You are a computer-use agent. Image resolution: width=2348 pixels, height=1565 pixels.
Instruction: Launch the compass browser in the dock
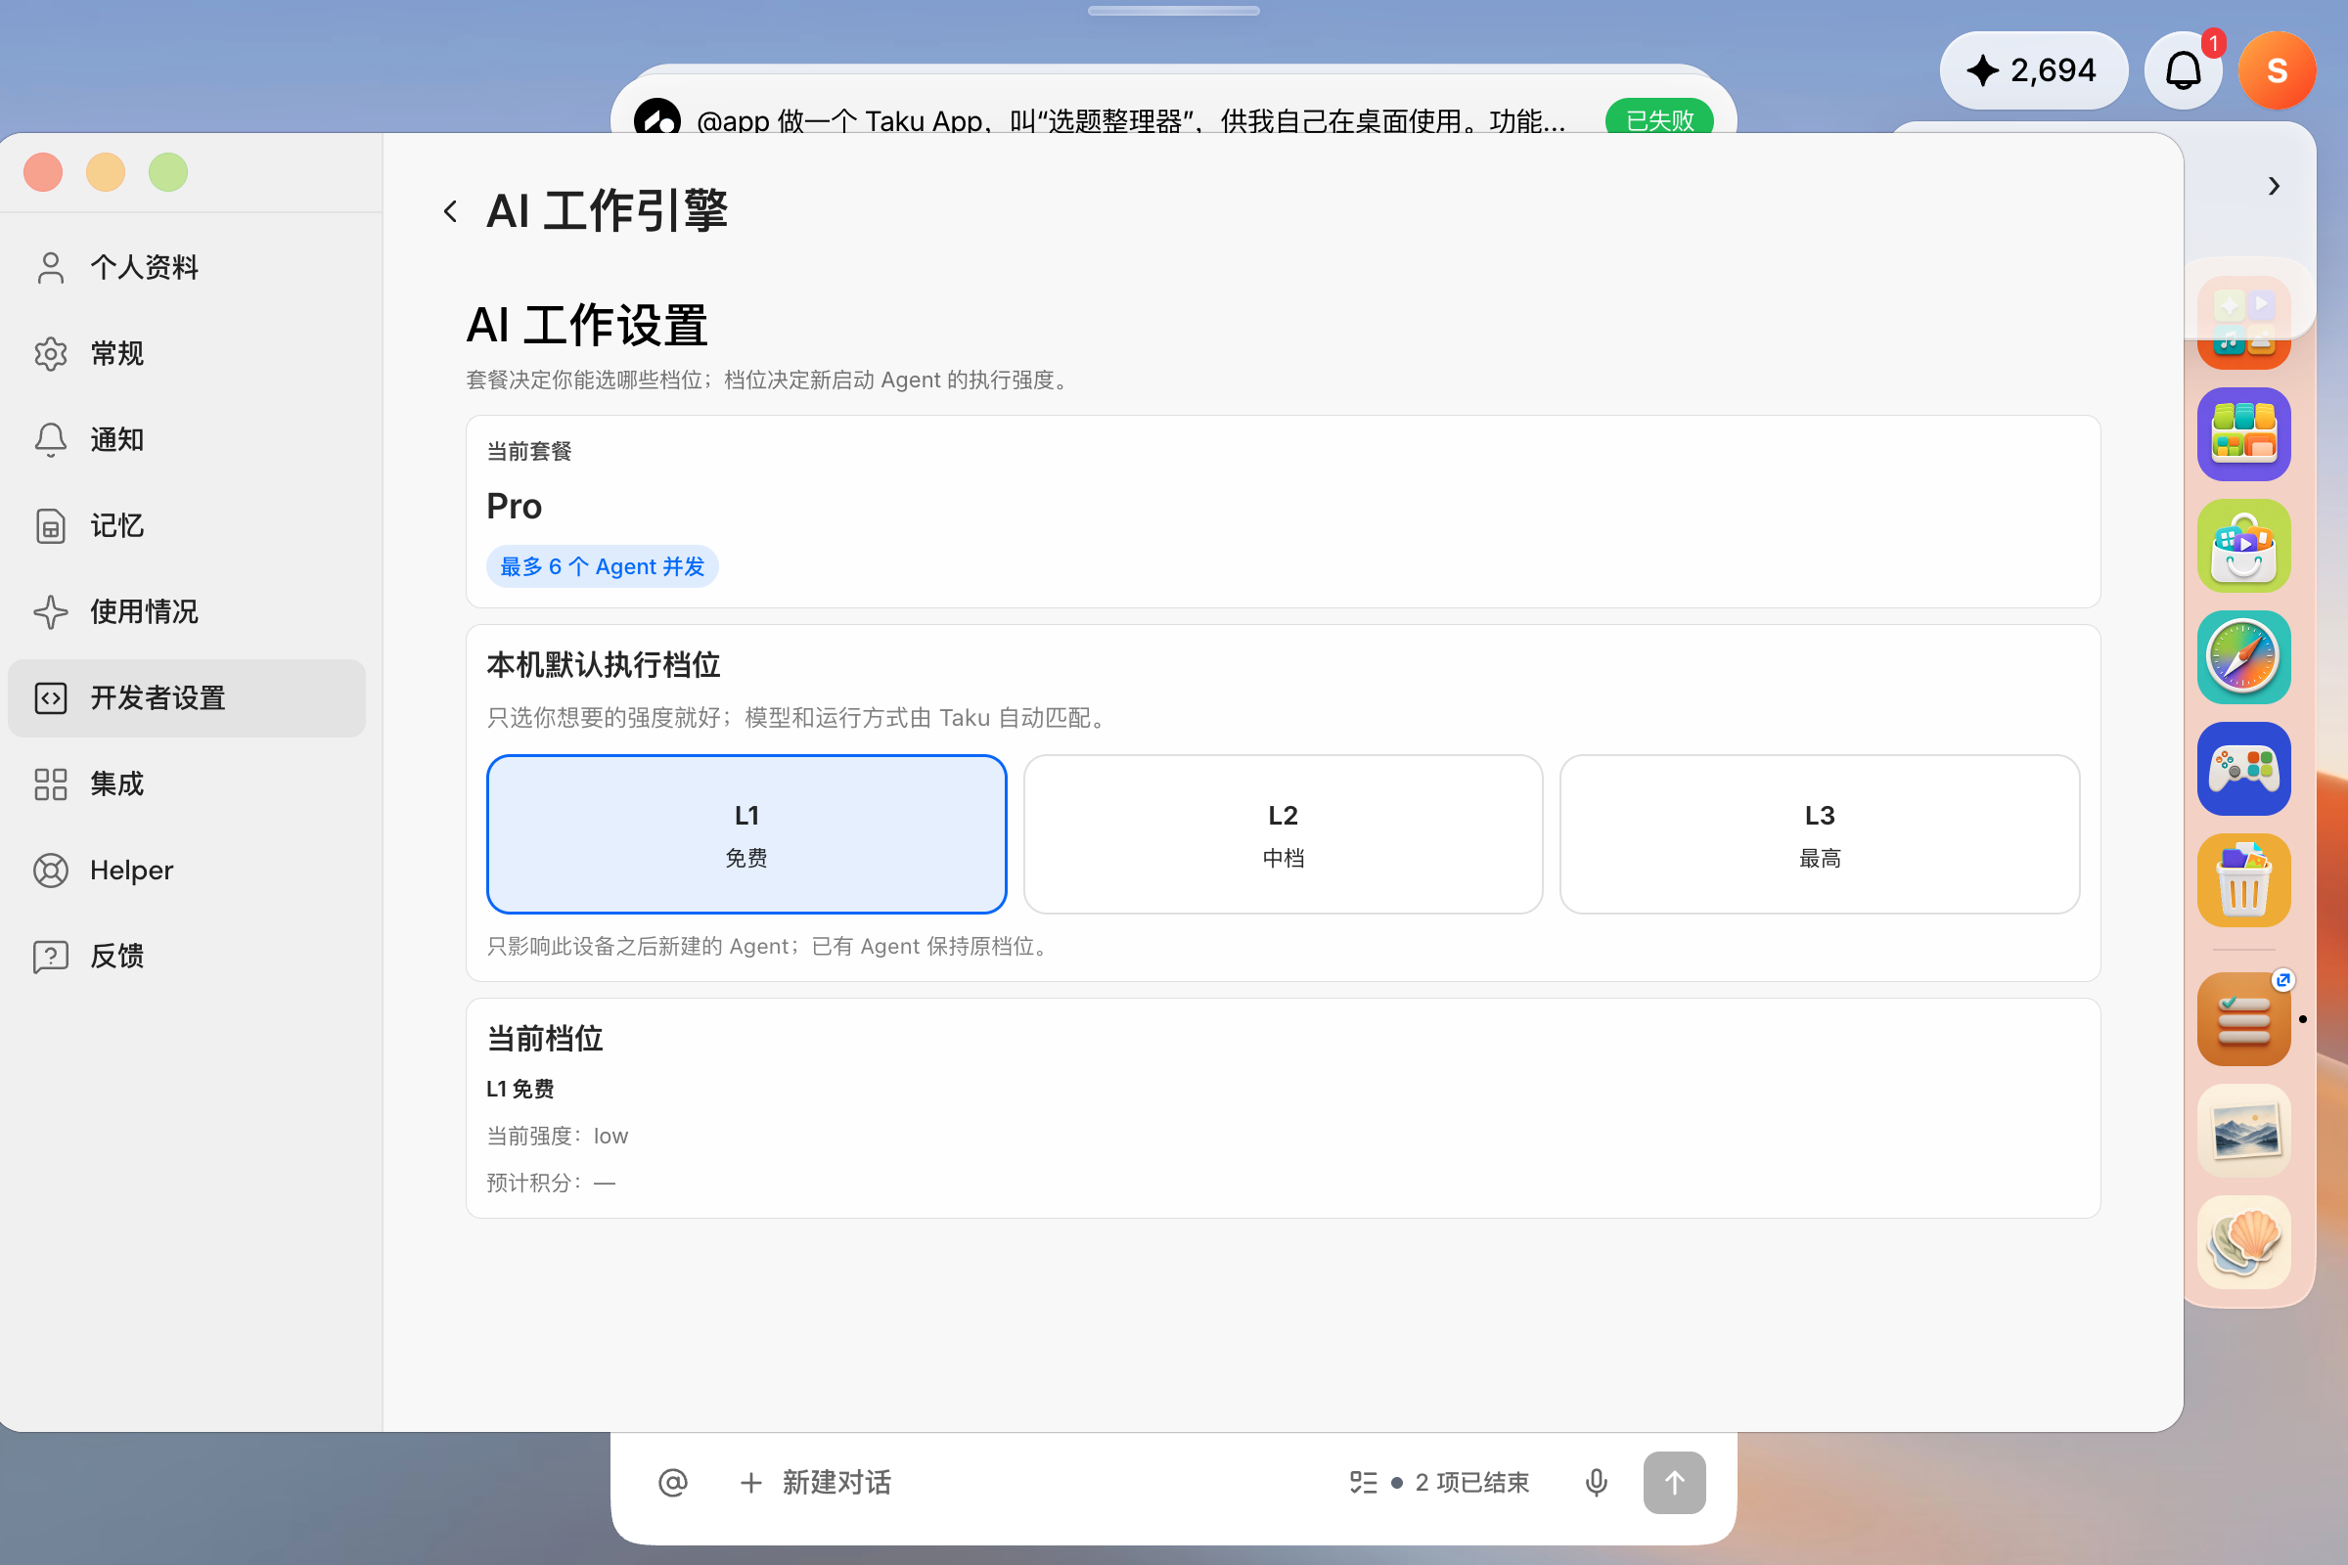pyautogui.click(x=2244, y=657)
